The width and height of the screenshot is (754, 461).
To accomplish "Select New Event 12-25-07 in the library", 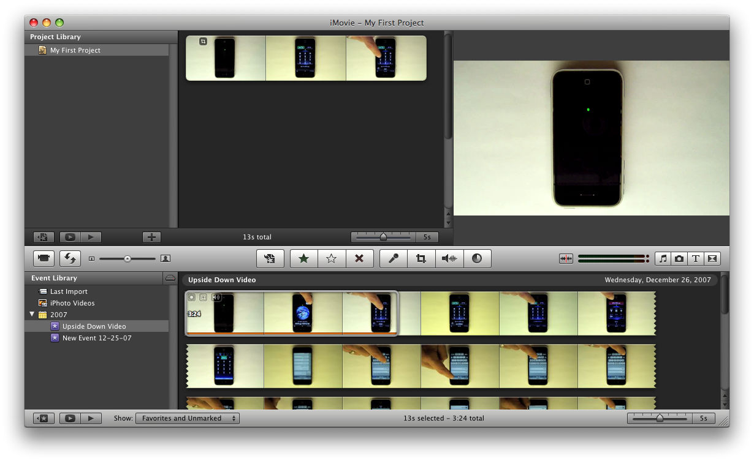I will pyautogui.click(x=97, y=338).
